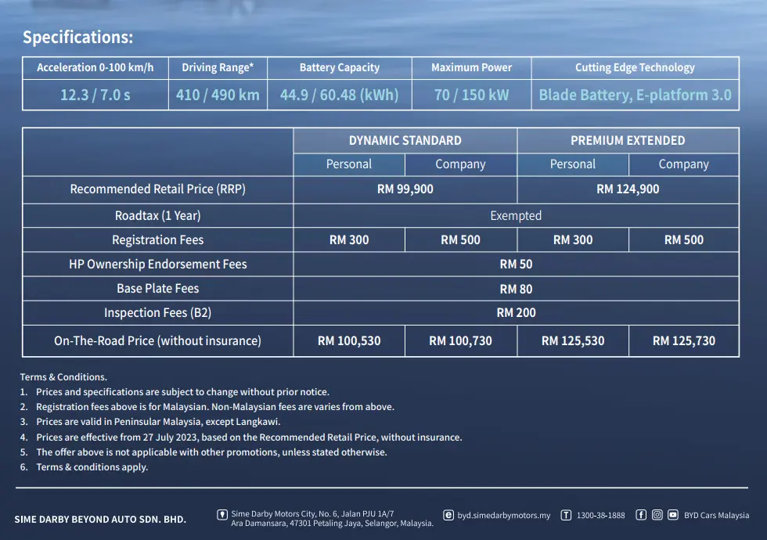Image resolution: width=767 pixels, height=540 pixels.
Task: Select the DYNAMIC STANDARD column header
Action: tap(405, 141)
